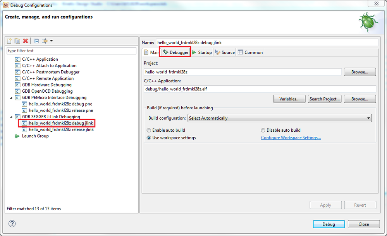Select C/C++ Attach to Application

pos(49,66)
